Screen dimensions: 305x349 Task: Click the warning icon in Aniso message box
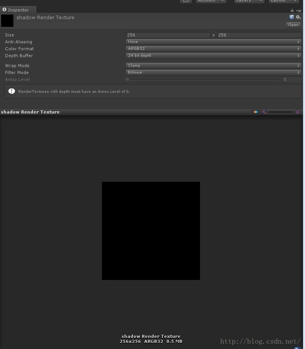(11, 91)
